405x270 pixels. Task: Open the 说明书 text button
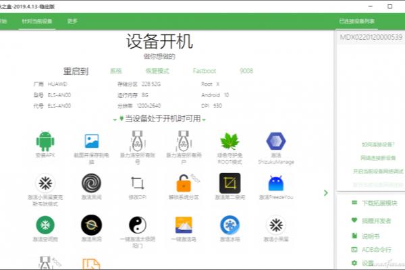(371, 236)
